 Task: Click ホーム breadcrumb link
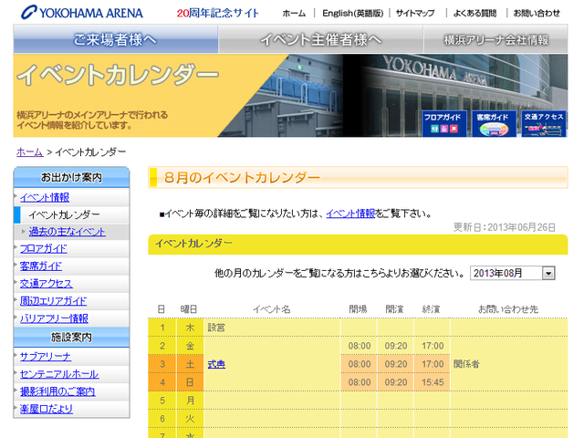point(30,152)
